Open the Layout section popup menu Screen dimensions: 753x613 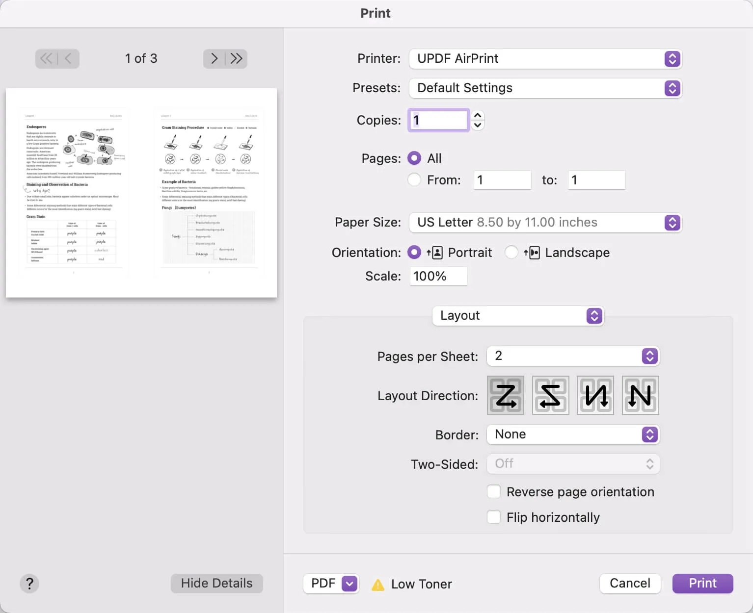point(518,316)
